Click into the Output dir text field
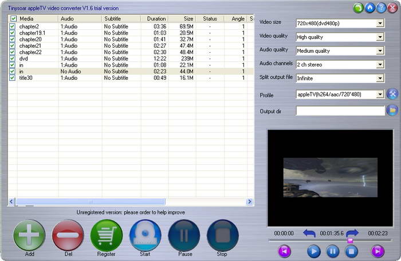This screenshot has width=401, height=261. [340, 111]
